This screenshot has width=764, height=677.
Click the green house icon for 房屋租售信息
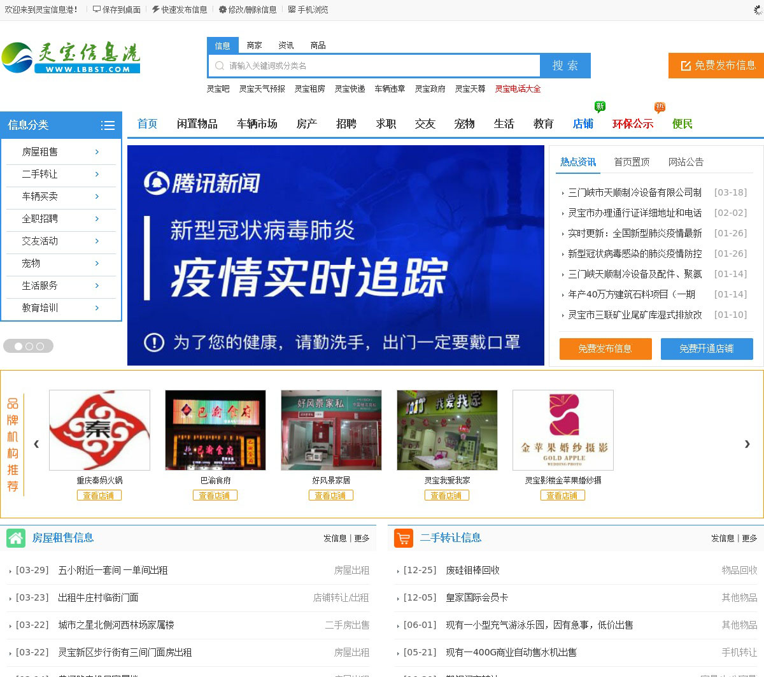tap(16, 538)
